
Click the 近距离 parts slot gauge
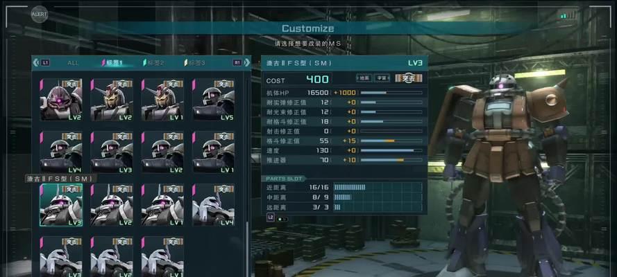pyautogui.click(x=378, y=188)
